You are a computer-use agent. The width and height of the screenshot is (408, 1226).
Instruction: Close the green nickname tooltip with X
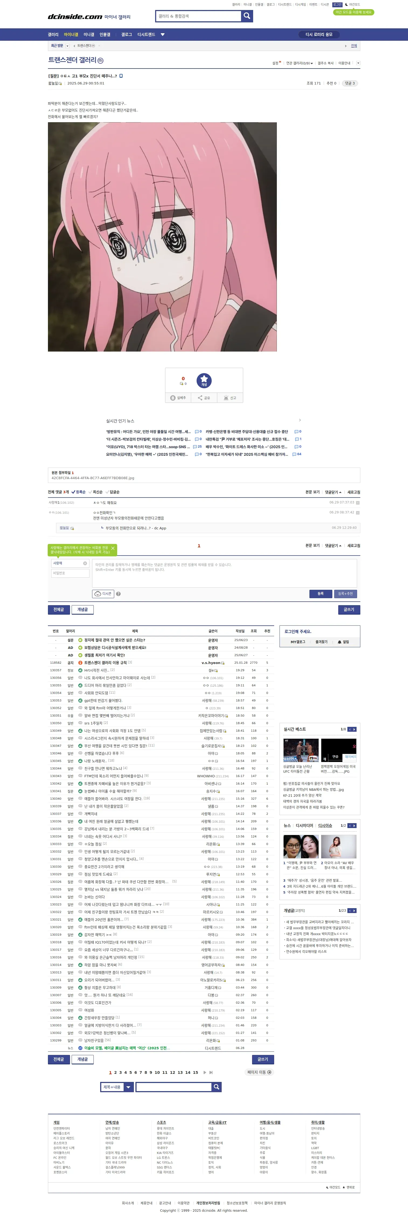[113, 548]
